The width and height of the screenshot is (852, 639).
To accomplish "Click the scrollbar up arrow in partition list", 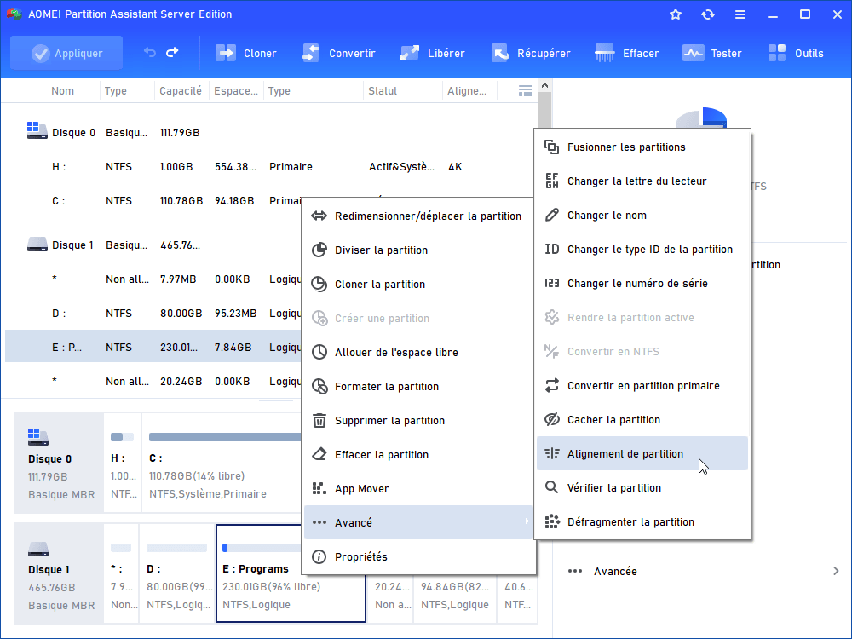I will (x=545, y=85).
